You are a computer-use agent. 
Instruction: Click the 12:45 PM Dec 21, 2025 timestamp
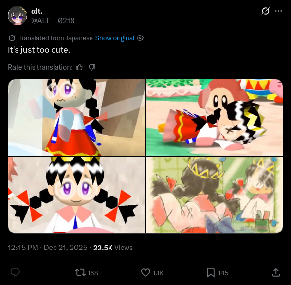[x=48, y=248]
